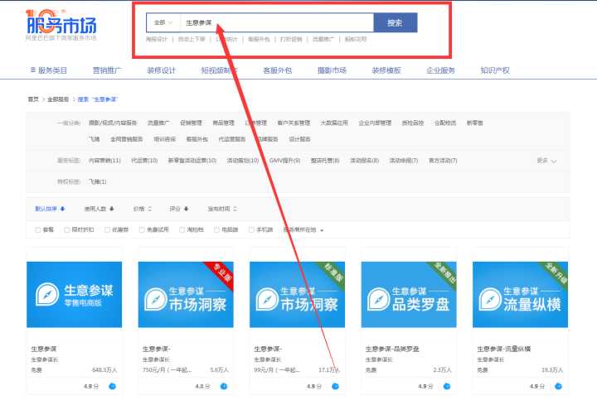Click the blue chat icon on 品类罗盘 card
Screen dimensions: 597x405
click(448, 386)
